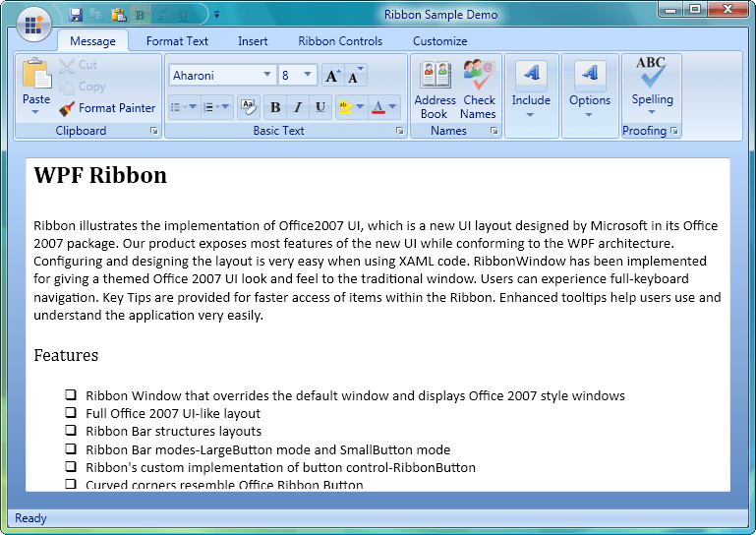The height and width of the screenshot is (535, 756).
Task: Open the Address Book
Action: pyautogui.click(x=435, y=90)
